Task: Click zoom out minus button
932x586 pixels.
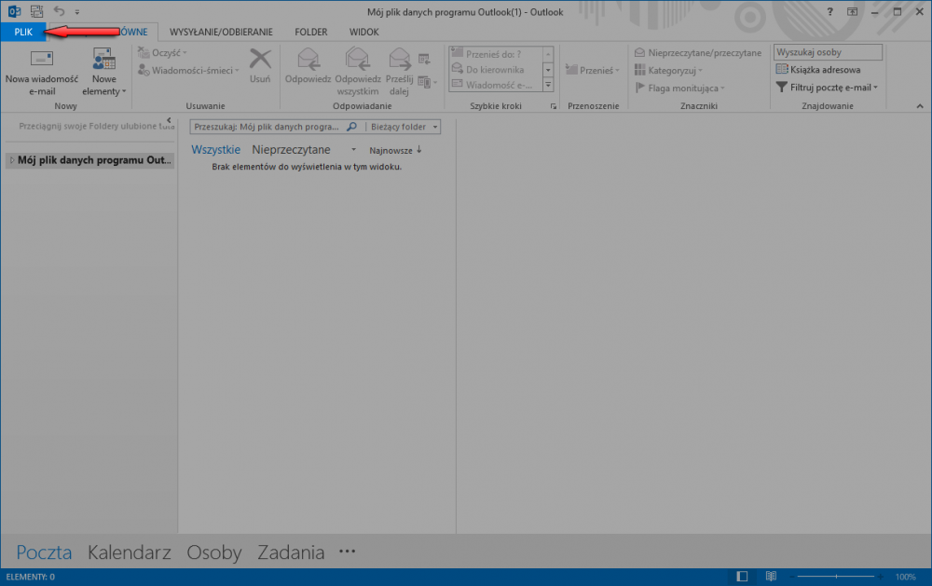Action: [x=792, y=577]
